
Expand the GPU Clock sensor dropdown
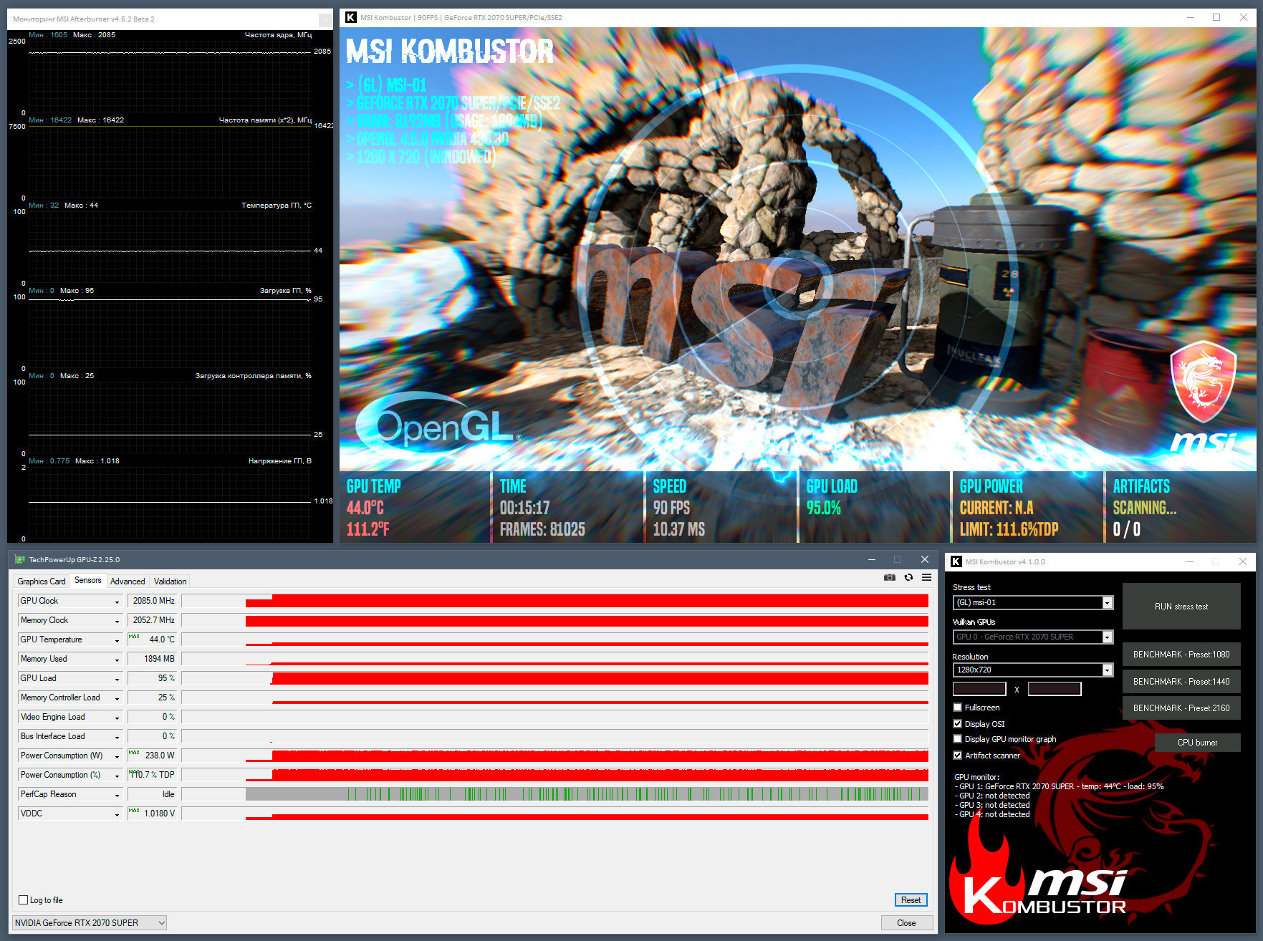coord(117,602)
